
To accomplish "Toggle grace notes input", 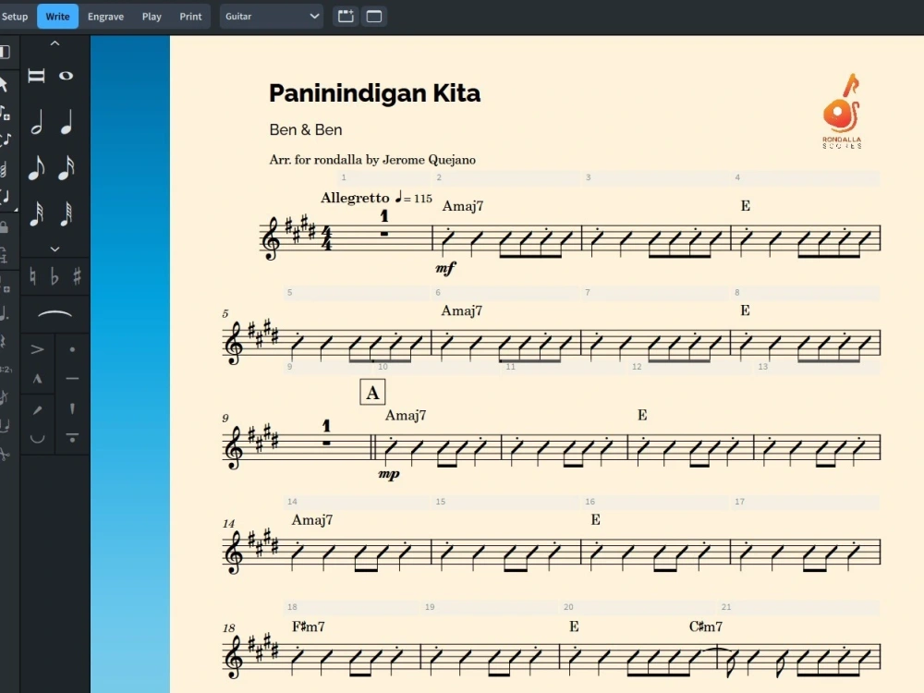I will [x=4, y=397].
